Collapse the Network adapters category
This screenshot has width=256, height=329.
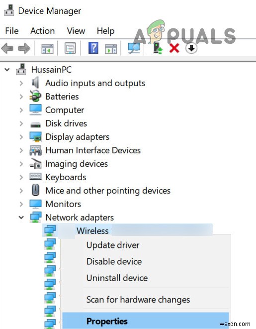[21, 218]
